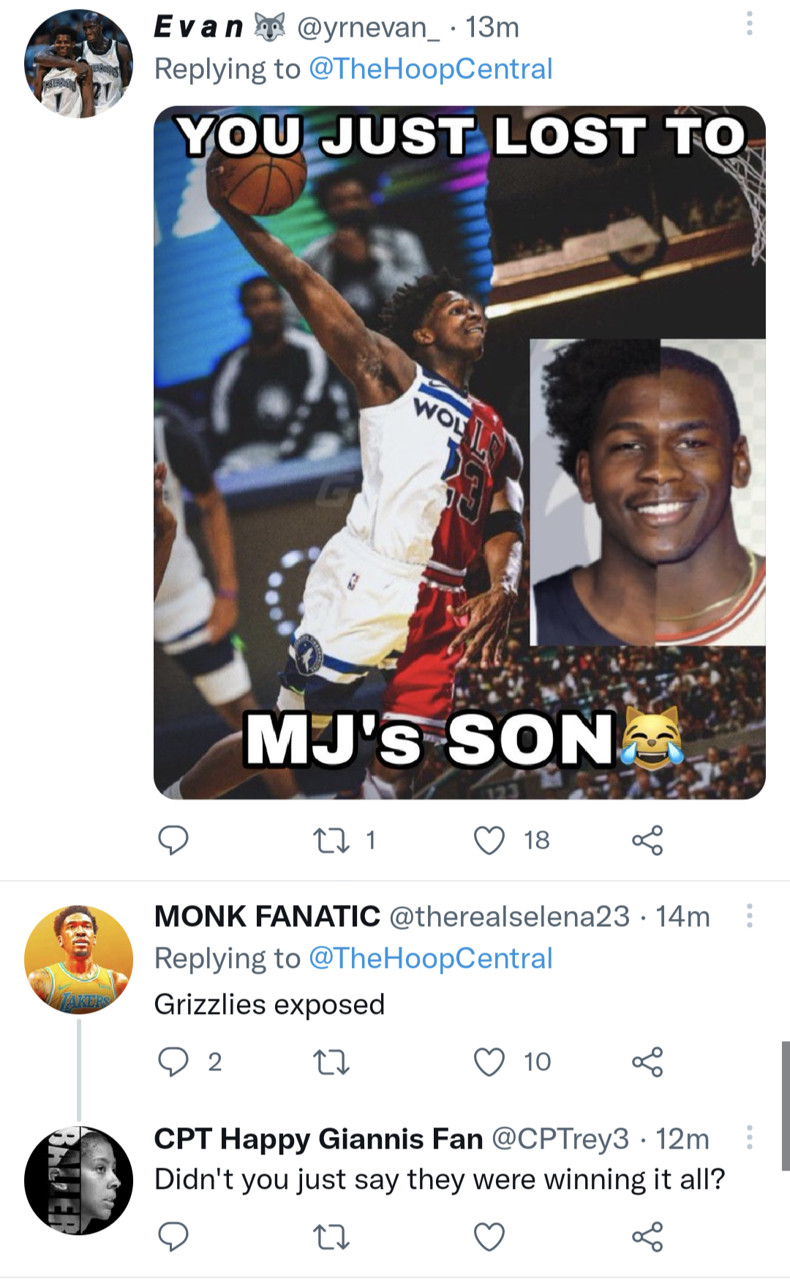Share CPT Happy Giannis Fan's tweet
Image resolution: width=790 pixels, height=1284 pixels.
647,1236
